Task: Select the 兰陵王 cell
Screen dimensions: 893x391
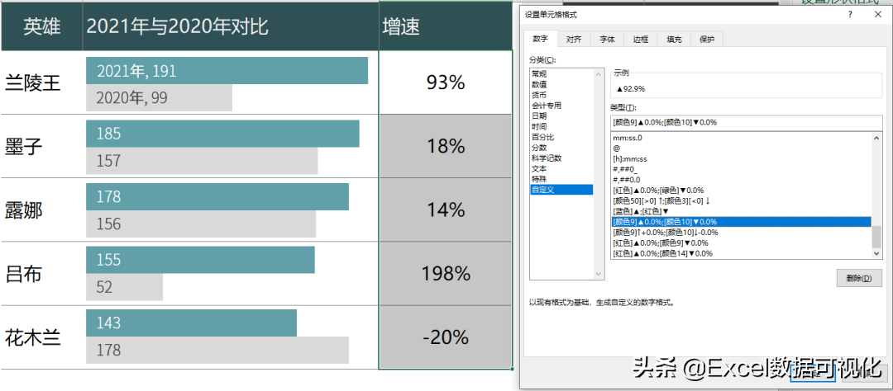Action: (42, 83)
